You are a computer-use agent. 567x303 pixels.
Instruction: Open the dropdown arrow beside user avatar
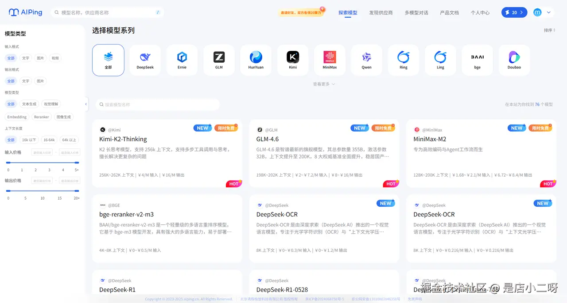point(549,12)
